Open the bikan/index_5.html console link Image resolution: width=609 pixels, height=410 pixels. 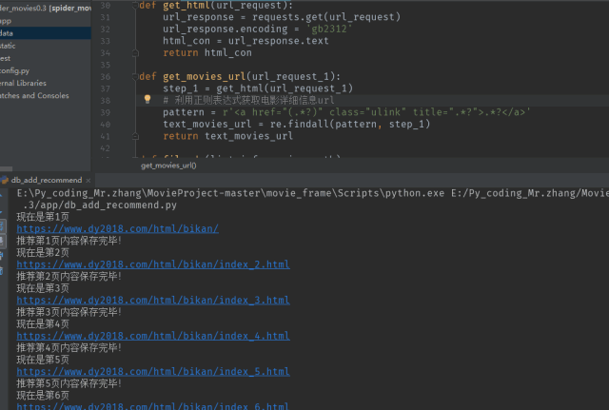tap(153, 372)
